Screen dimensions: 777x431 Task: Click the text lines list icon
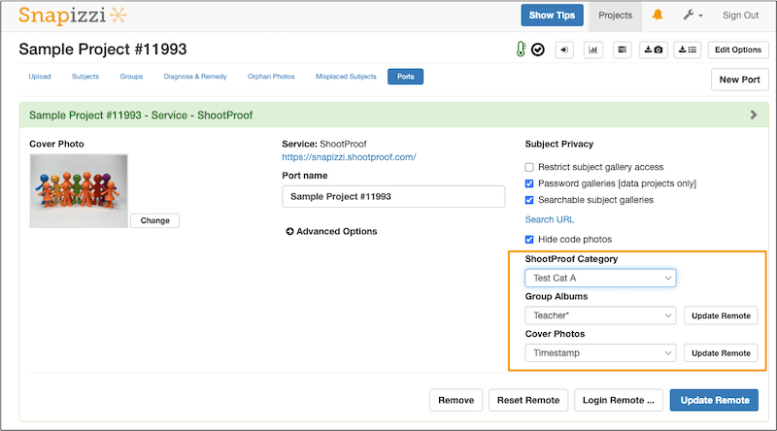click(x=622, y=50)
